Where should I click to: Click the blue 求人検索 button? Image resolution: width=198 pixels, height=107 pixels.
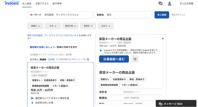tap(162, 15)
